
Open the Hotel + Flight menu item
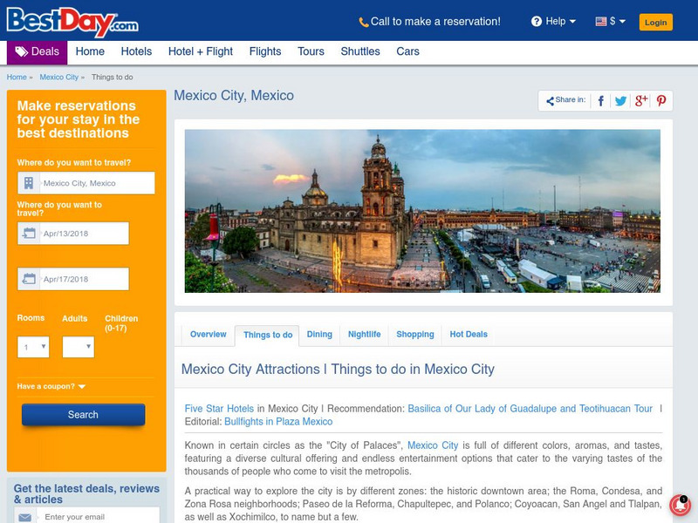[x=201, y=51]
